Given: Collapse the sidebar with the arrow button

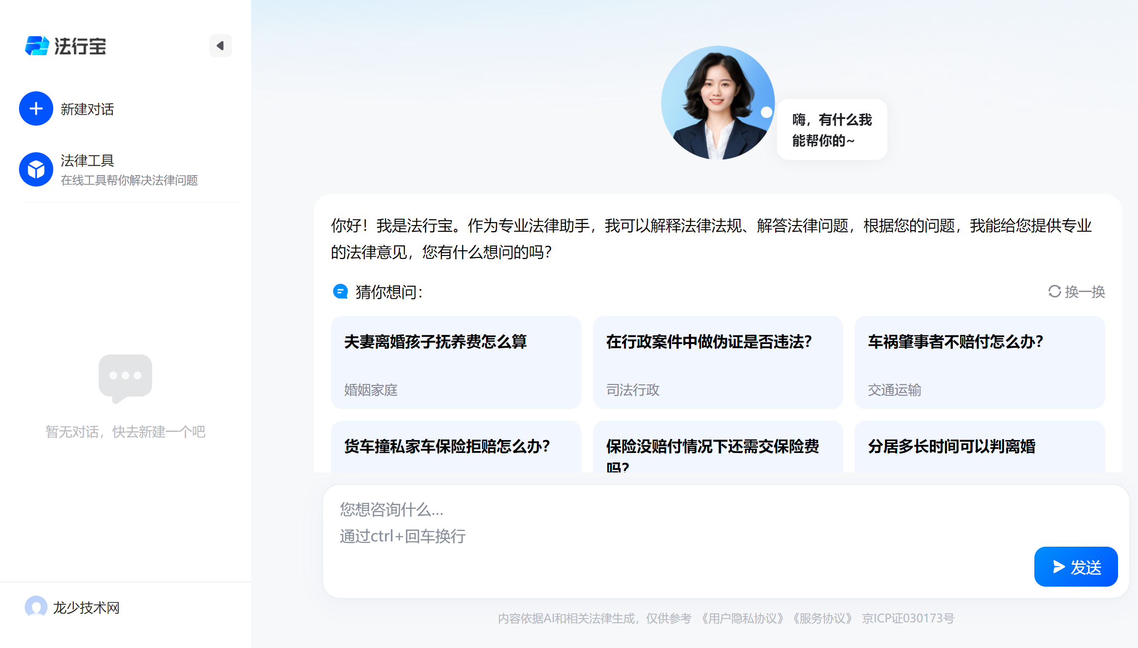Looking at the screenshot, I should [220, 46].
